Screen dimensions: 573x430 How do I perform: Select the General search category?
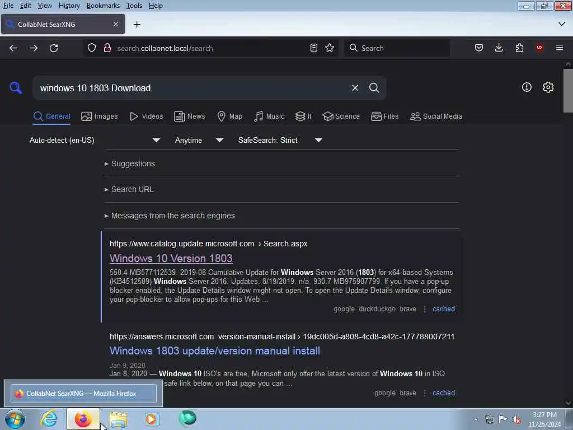click(51, 116)
